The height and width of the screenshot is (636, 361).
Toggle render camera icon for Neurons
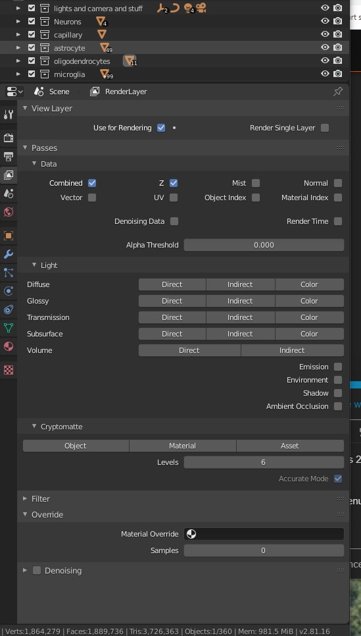tap(337, 21)
